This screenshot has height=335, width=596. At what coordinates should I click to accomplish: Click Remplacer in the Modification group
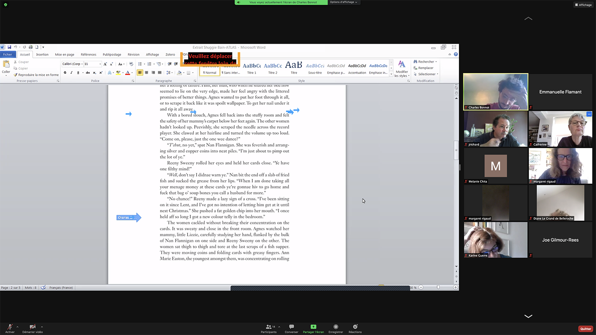426,68
